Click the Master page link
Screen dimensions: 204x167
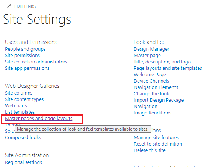pos(147,56)
